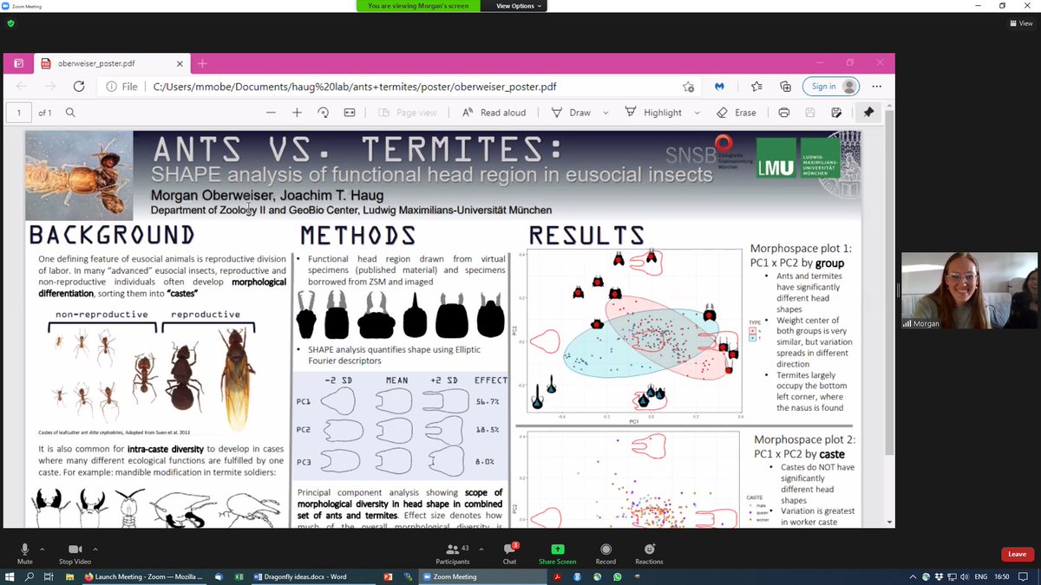The image size is (1041, 585).
Task: Start recording with the Record button
Action: point(606,553)
